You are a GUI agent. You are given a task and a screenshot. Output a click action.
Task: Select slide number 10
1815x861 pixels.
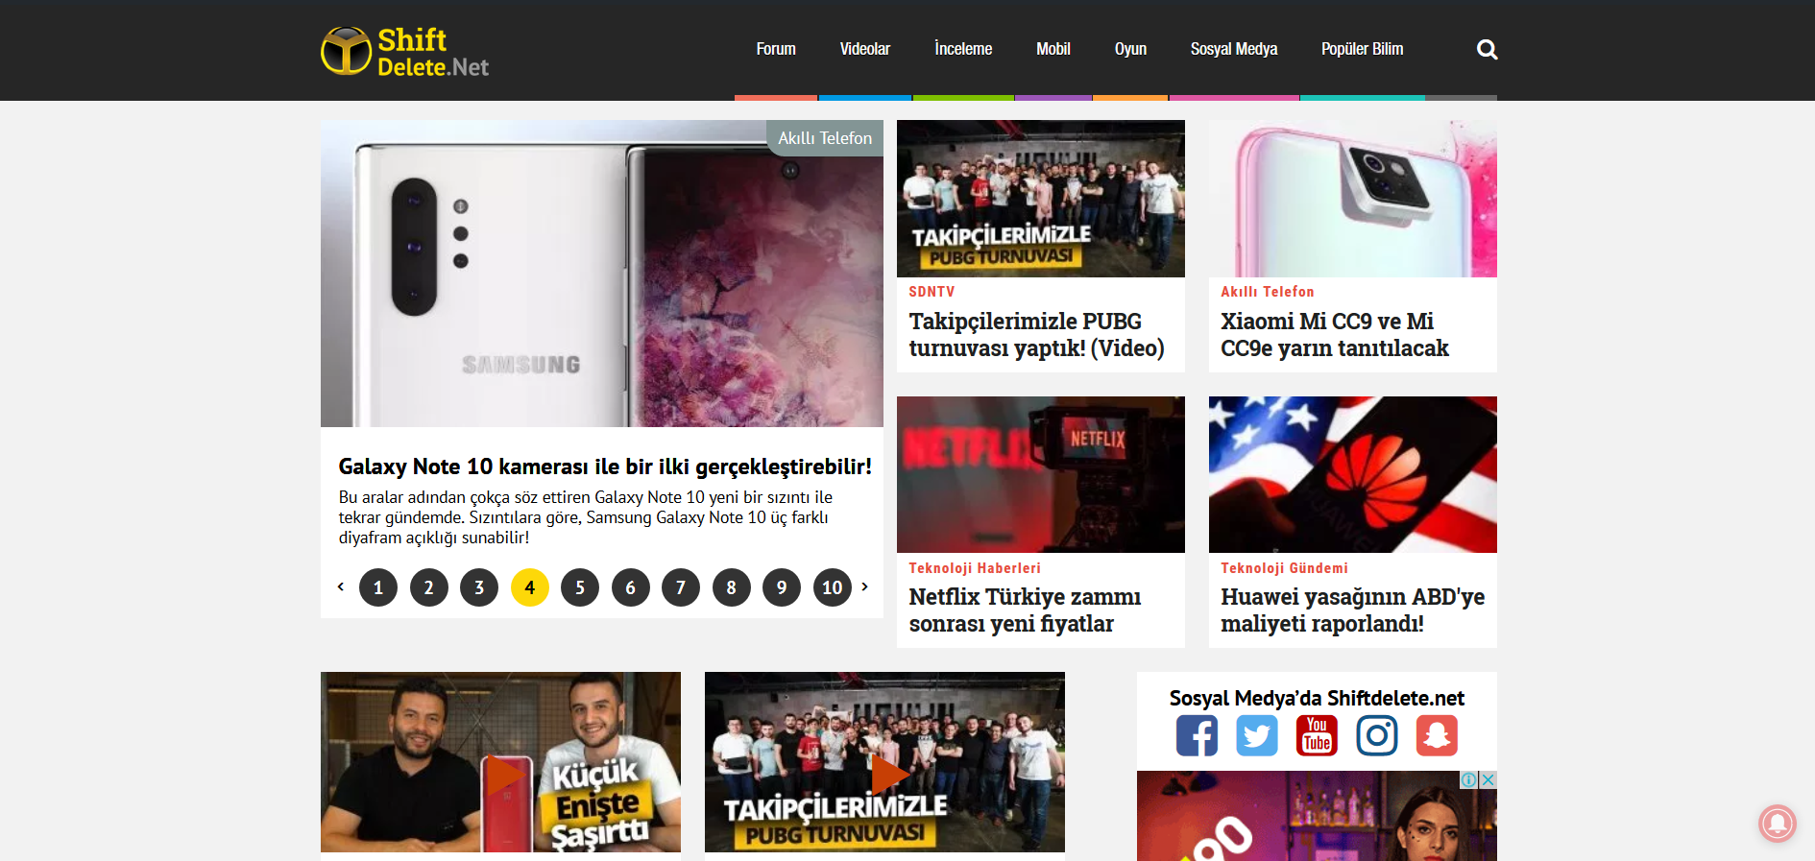click(832, 587)
